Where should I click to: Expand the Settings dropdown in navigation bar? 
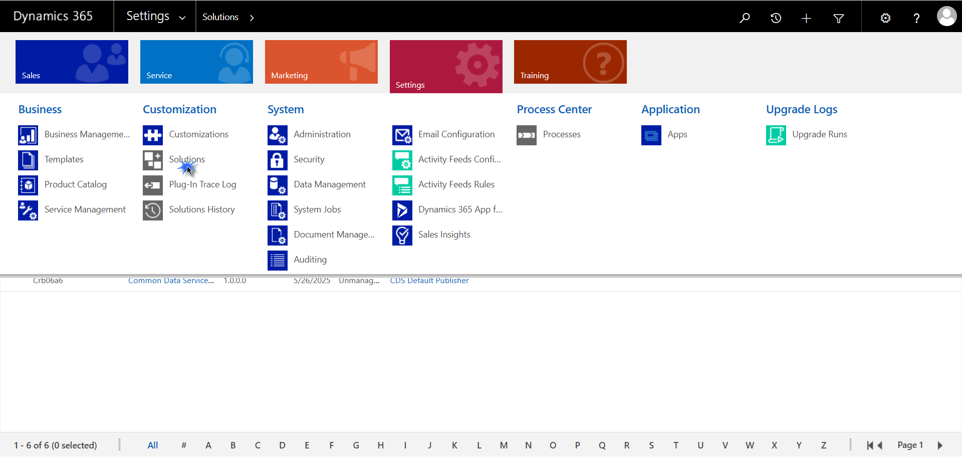(182, 18)
